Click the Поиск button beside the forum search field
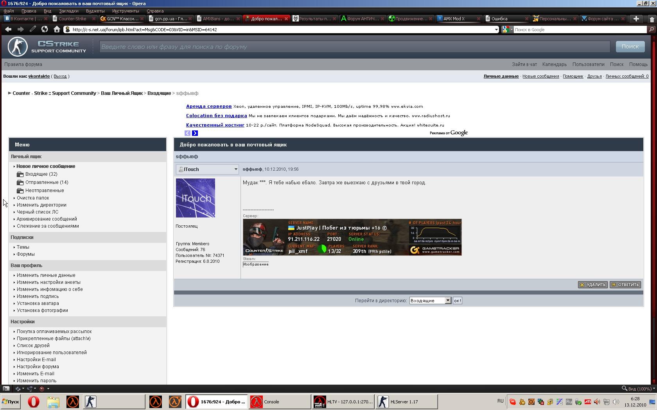The image size is (657, 410). 630,46
